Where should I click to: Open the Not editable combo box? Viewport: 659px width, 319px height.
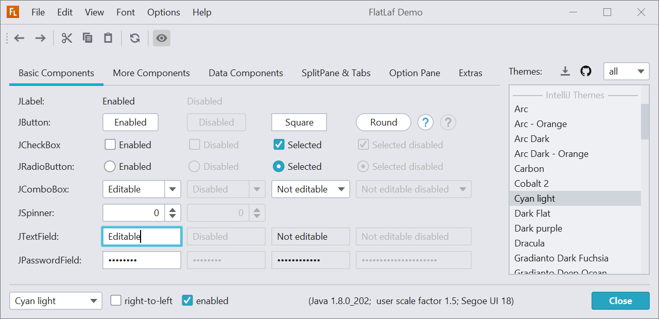pos(310,189)
